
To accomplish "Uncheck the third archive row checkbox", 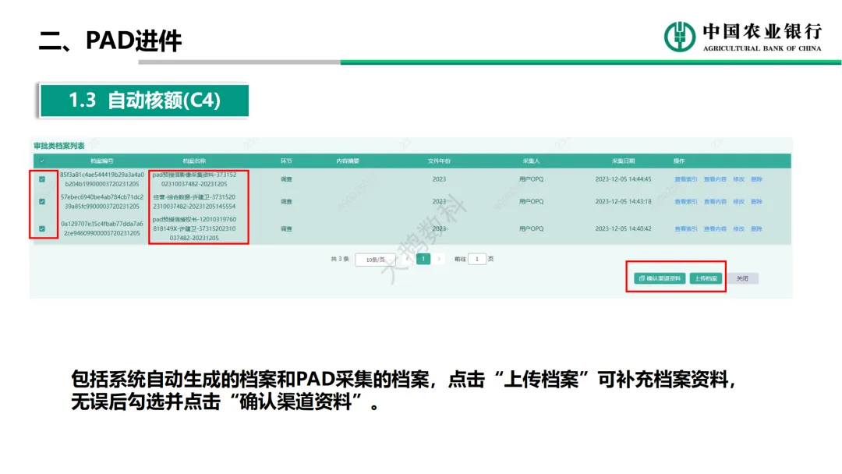I will point(42,228).
